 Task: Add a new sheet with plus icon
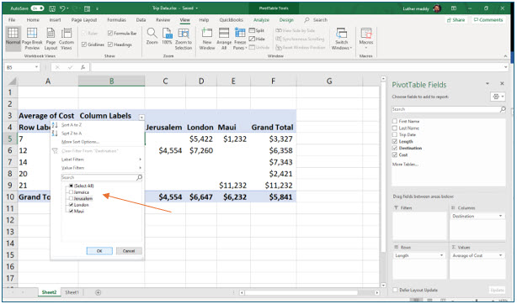98,292
